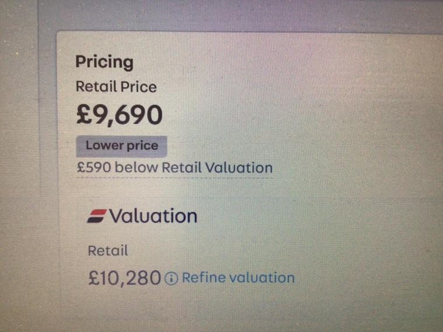The height and width of the screenshot is (332, 443).
Task: Click the £9,690 retail price figure
Action: click(119, 115)
